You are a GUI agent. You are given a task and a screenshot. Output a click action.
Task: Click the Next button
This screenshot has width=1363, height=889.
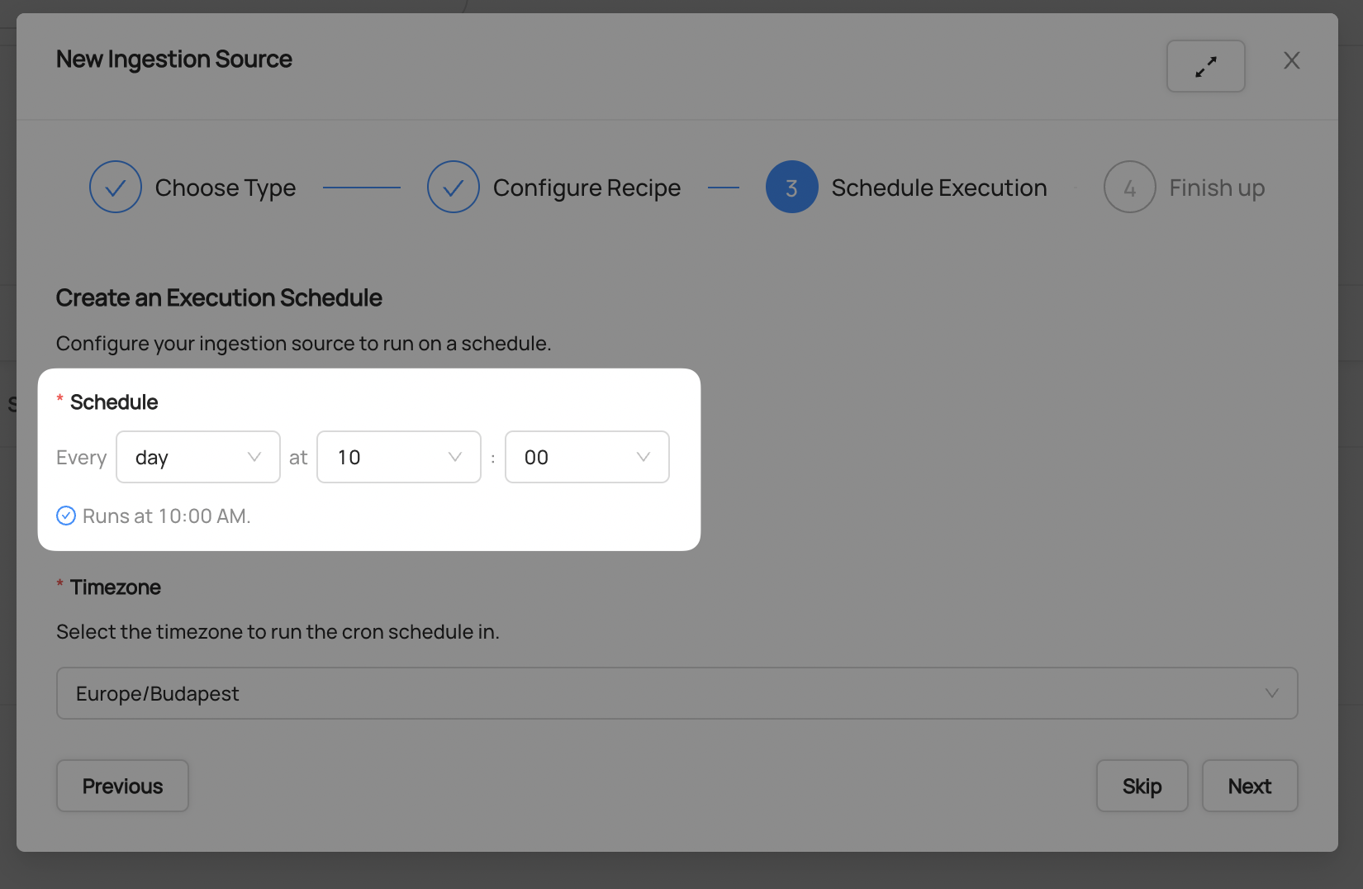point(1250,786)
